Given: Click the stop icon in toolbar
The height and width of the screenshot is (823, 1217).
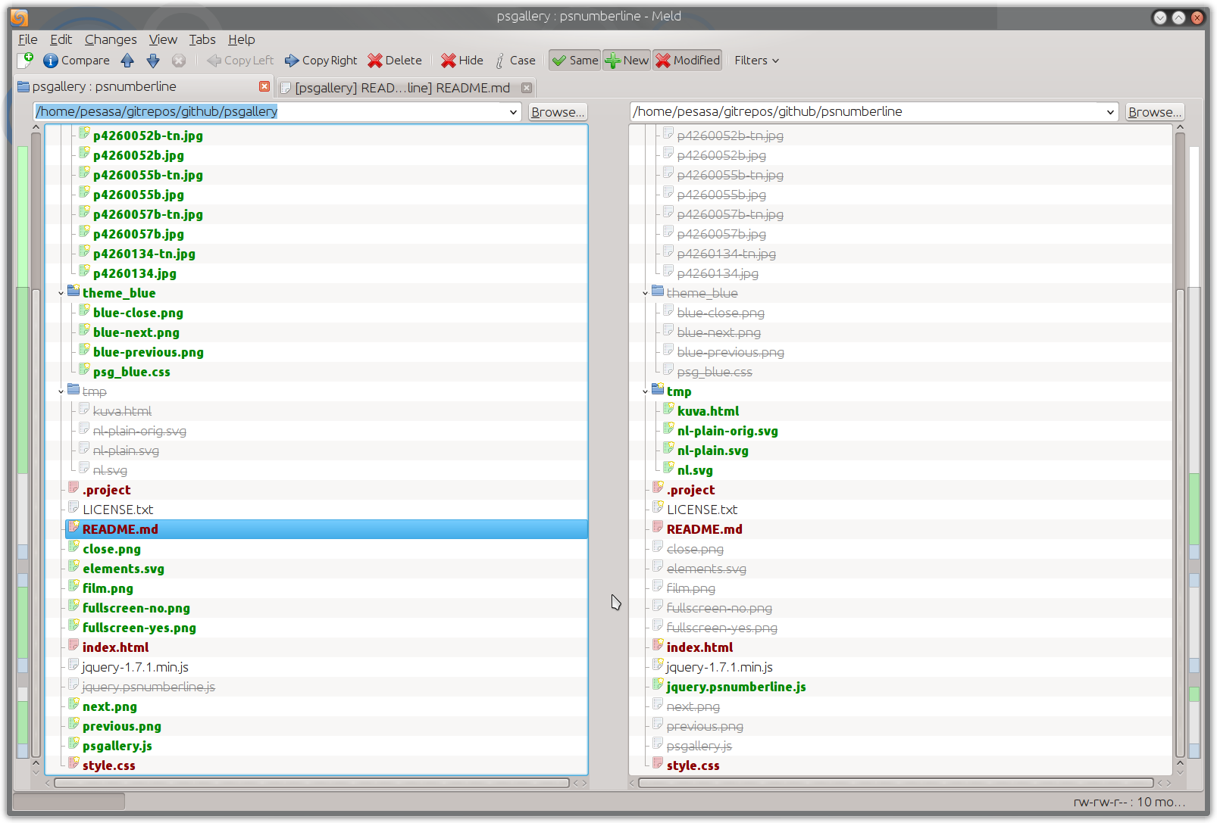Looking at the screenshot, I should pos(179,61).
